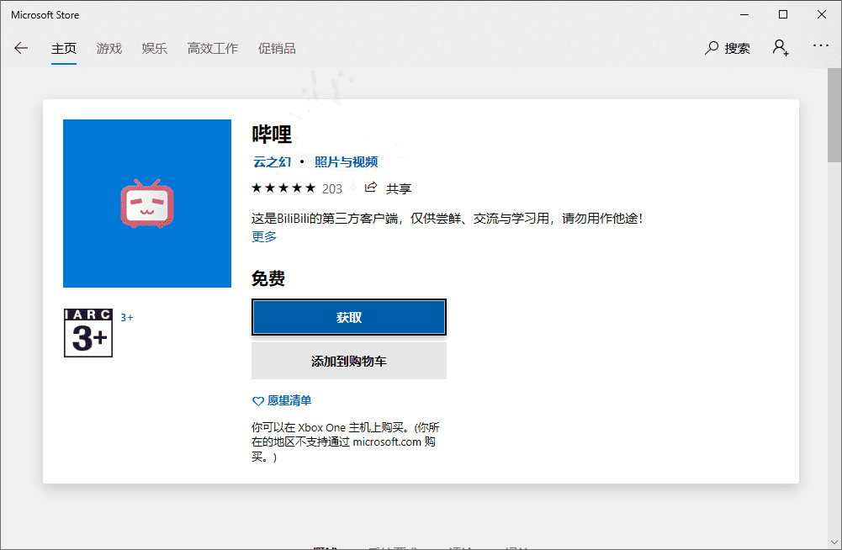Switch to the 主页 tab
This screenshot has width=842, height=550.
pyautogui.click(x=64, y=49)
